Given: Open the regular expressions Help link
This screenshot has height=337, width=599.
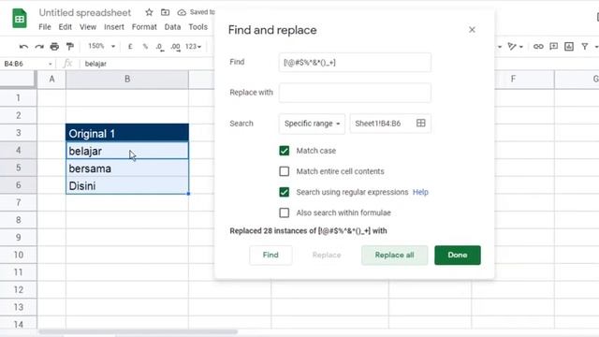Looking at the screenshot, I should click(x=420, y=192).
